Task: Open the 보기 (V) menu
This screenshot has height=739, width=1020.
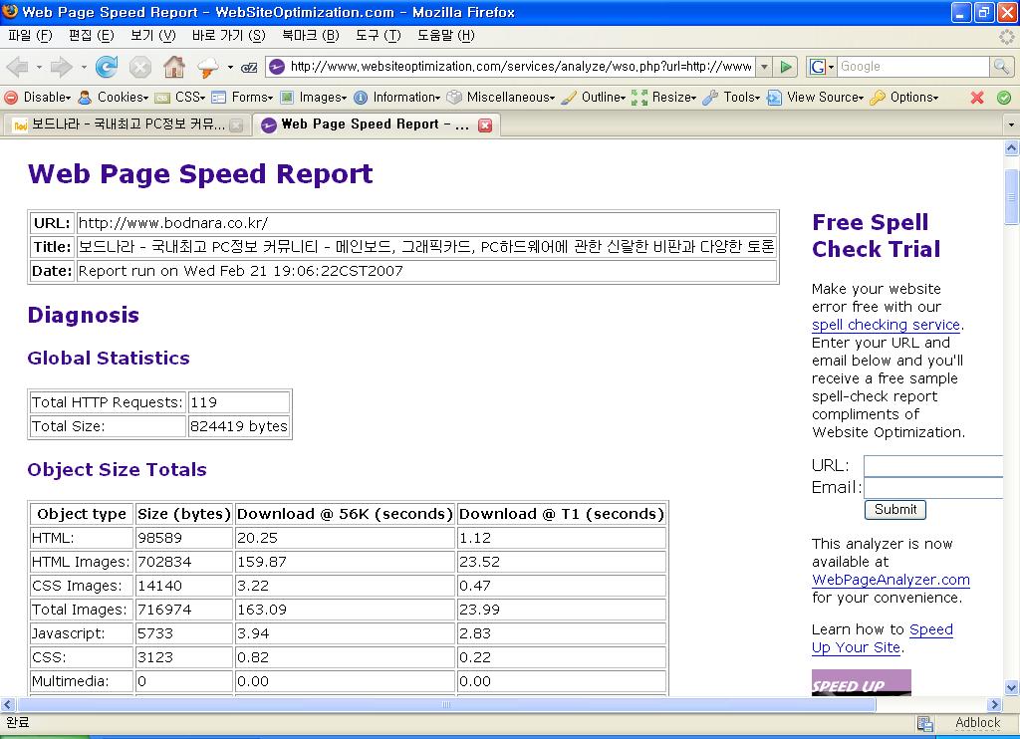Action: click(x=152, y=36)
